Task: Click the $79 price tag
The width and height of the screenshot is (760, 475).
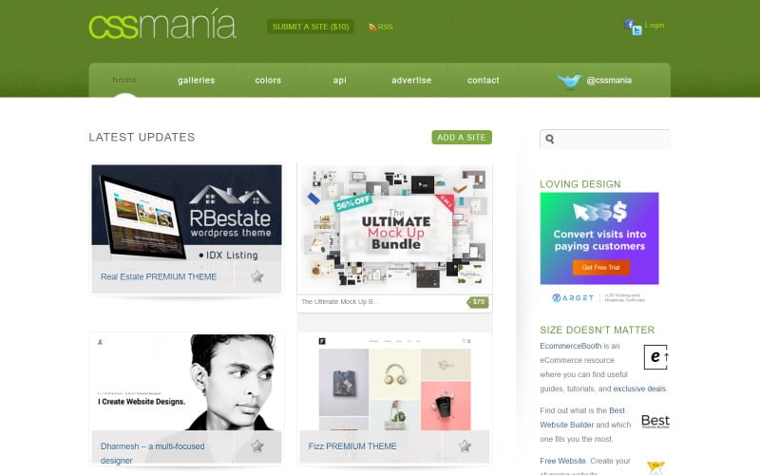Action: 478,302
